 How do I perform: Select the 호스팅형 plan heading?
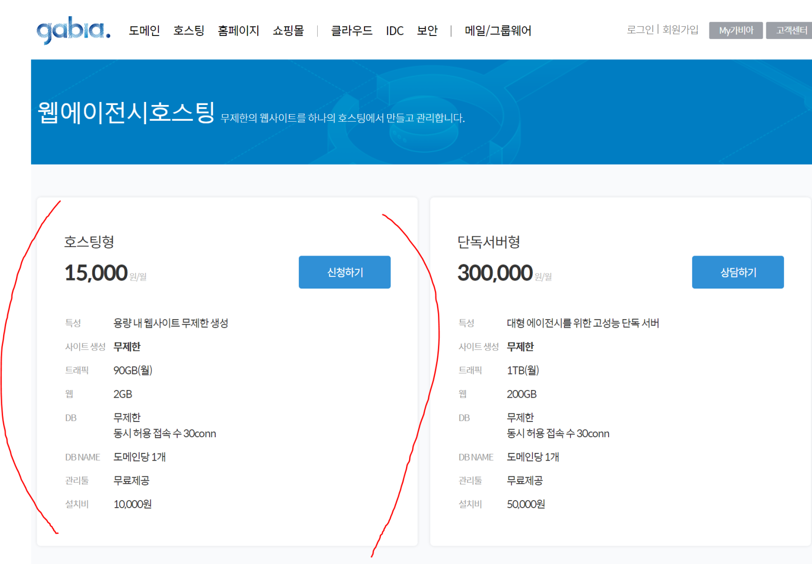[89, 242]
